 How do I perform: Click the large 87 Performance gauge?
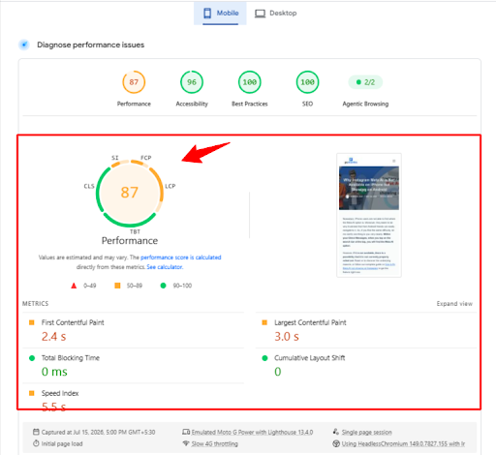click(x=130, y=193)
